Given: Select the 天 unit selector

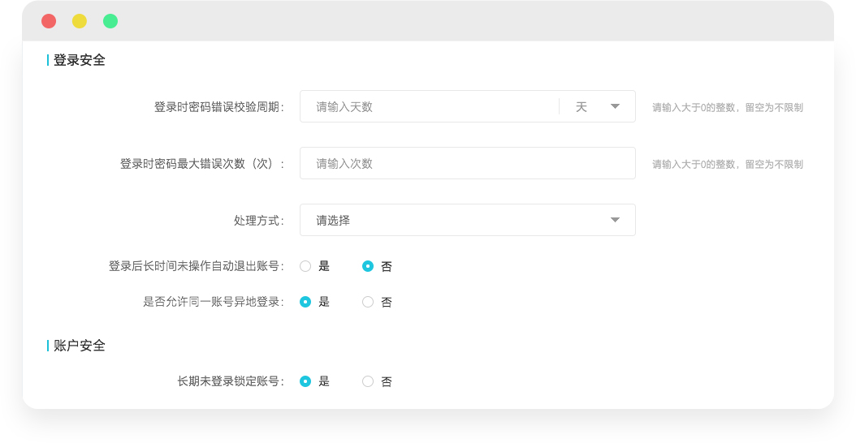Looking at the screenshot, I should [x=597, y=106].
